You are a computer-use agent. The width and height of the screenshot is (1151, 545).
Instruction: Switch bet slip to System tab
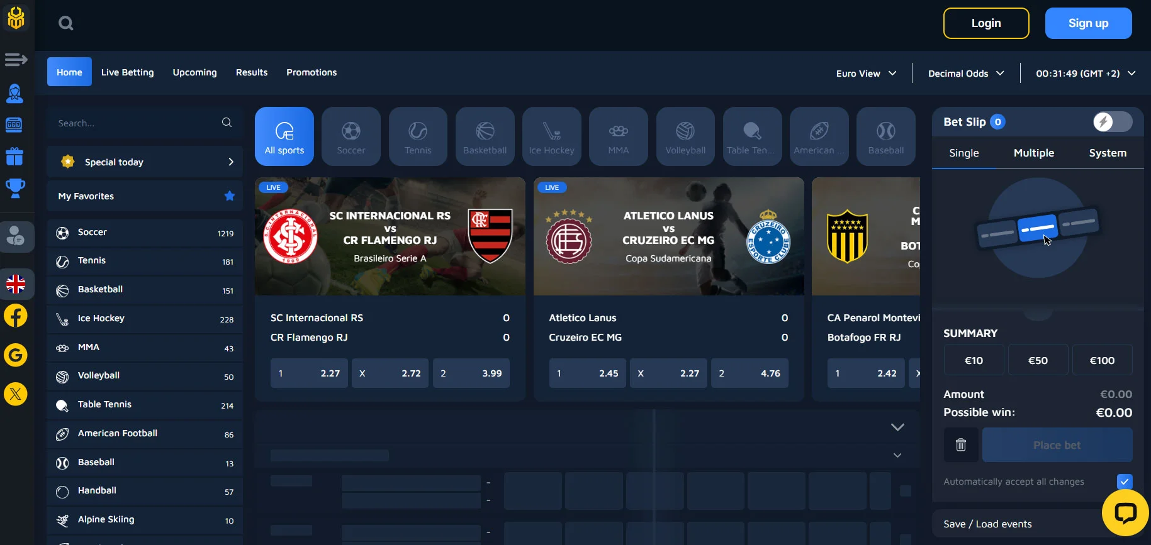click(1108, 153)
